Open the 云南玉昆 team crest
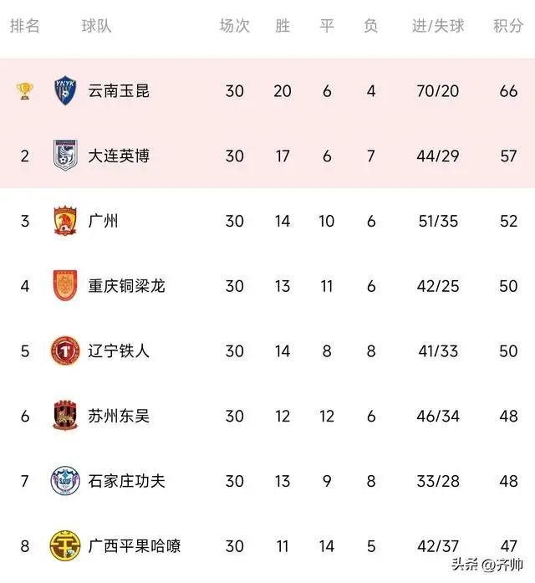The width and height of the screenshot is (535, 583). tap(65, 90)
